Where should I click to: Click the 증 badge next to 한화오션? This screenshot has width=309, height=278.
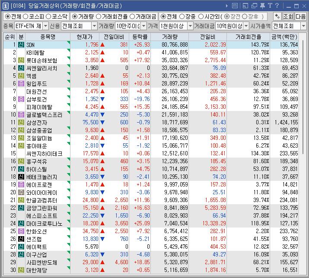(x=21, y=231)
